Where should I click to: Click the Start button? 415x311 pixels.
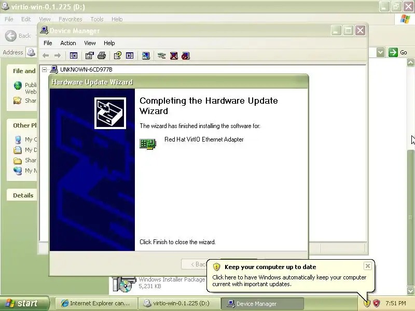(x=24, y=303)
